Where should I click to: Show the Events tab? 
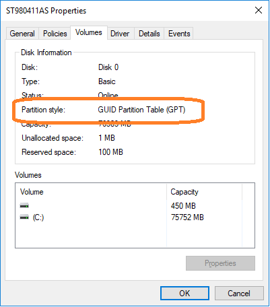pyautogui.click(x=179, y=34)
